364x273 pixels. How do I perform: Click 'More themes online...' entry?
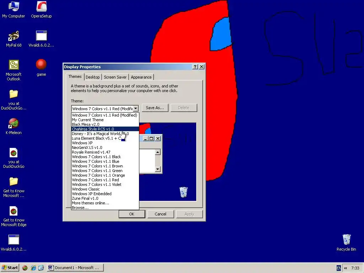(105, 203)
